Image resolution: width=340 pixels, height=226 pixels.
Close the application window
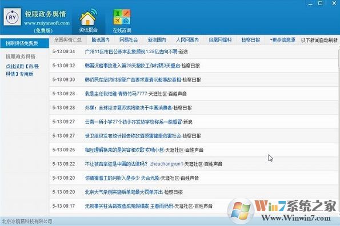coord(334,3)
